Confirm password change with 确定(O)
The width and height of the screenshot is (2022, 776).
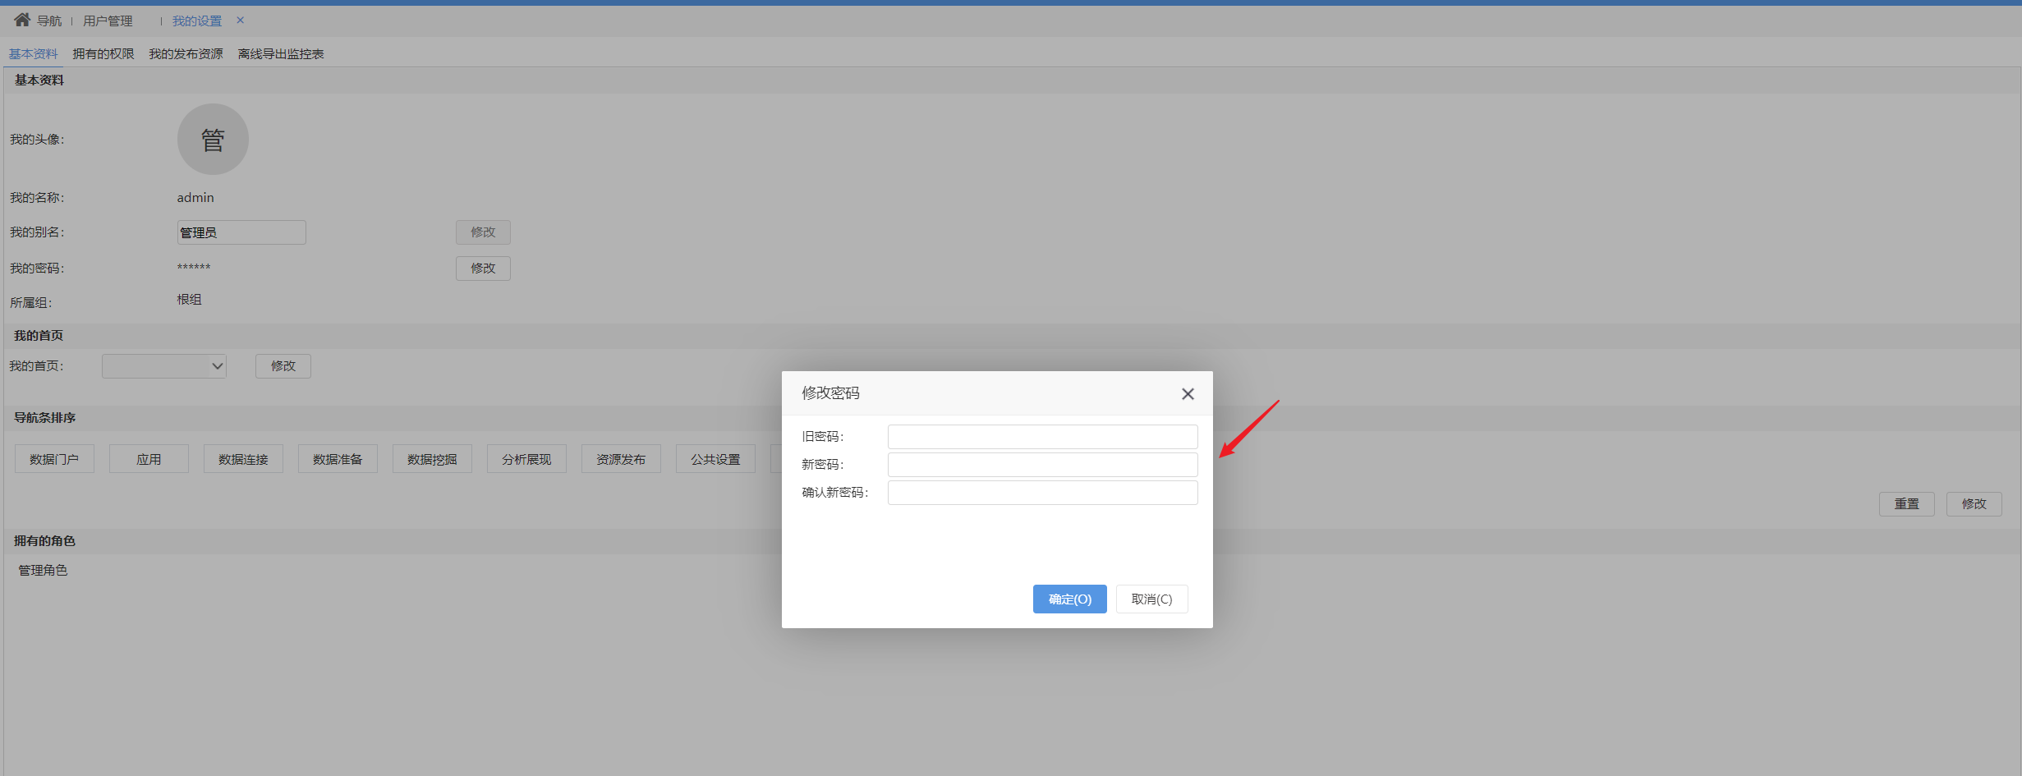[1069, 599]
